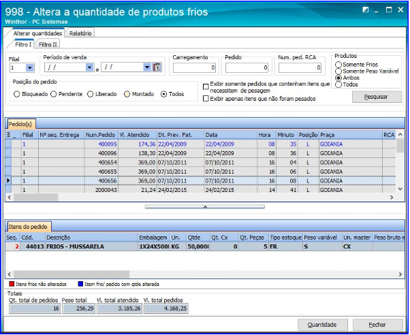Switch to the Relatório tab
The image size is (410, 335).
click(x=80, y=33)
